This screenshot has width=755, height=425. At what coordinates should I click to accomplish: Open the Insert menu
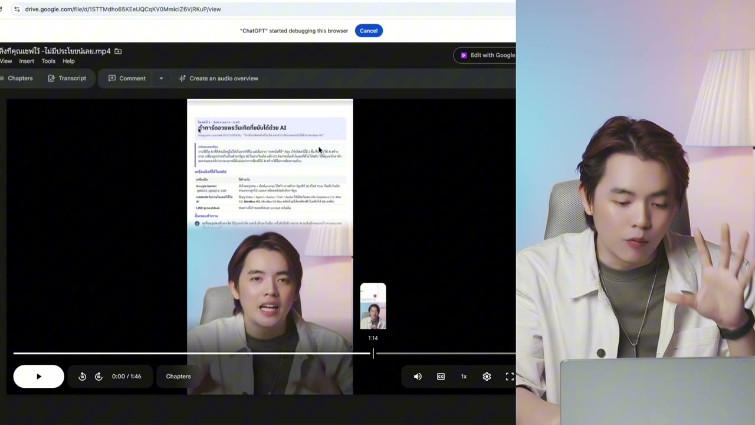pyautogui.click(x=27, y=61)
